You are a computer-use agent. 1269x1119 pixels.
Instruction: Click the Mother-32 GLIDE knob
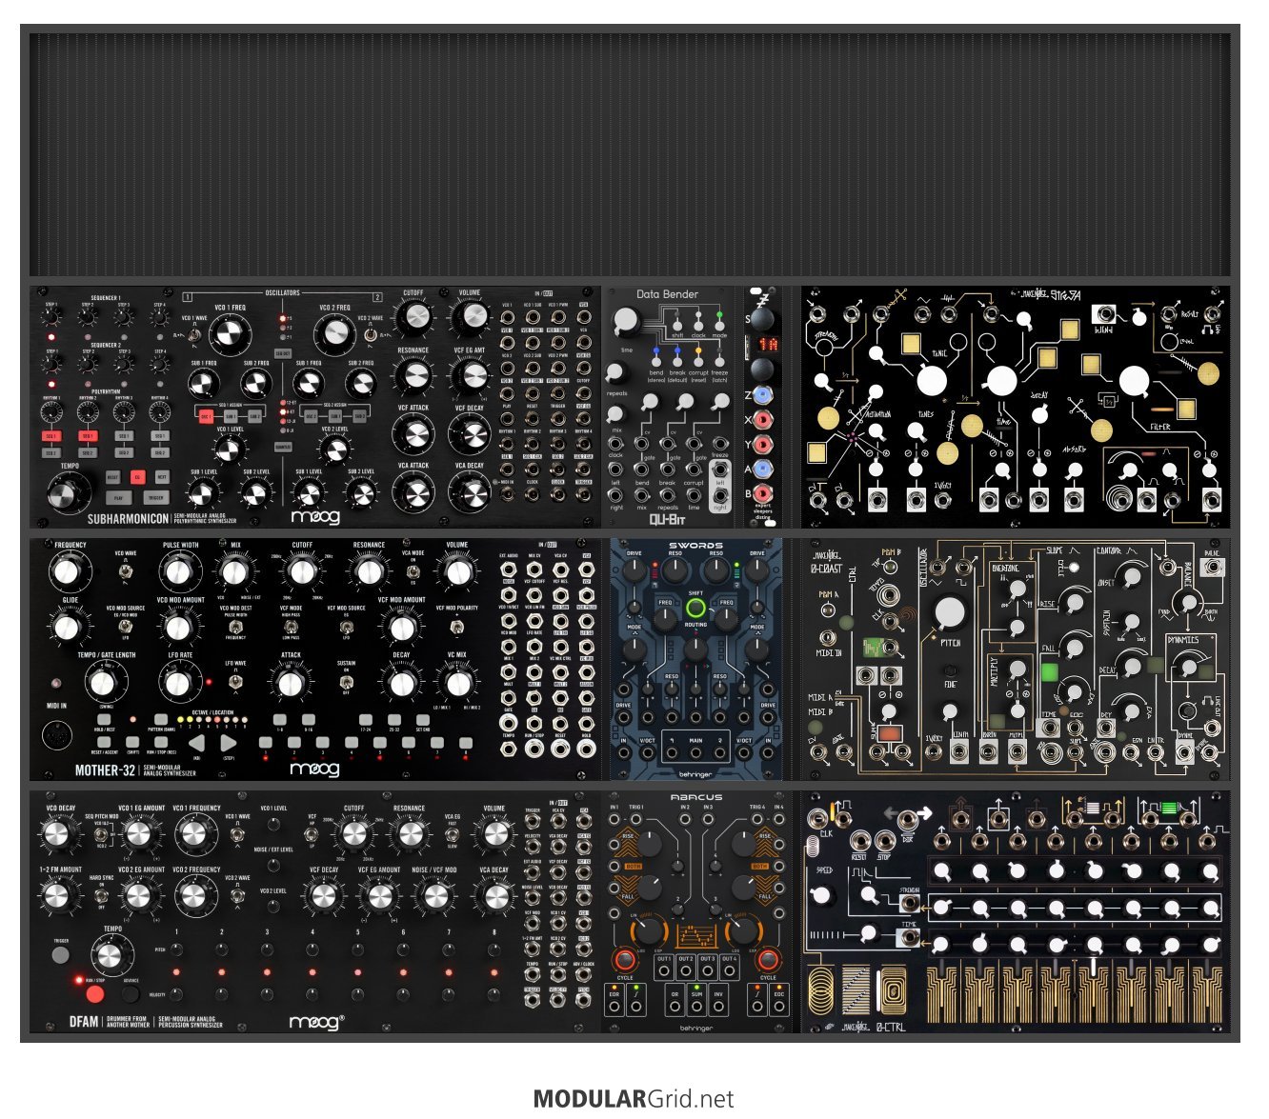[x=67, y=627]
